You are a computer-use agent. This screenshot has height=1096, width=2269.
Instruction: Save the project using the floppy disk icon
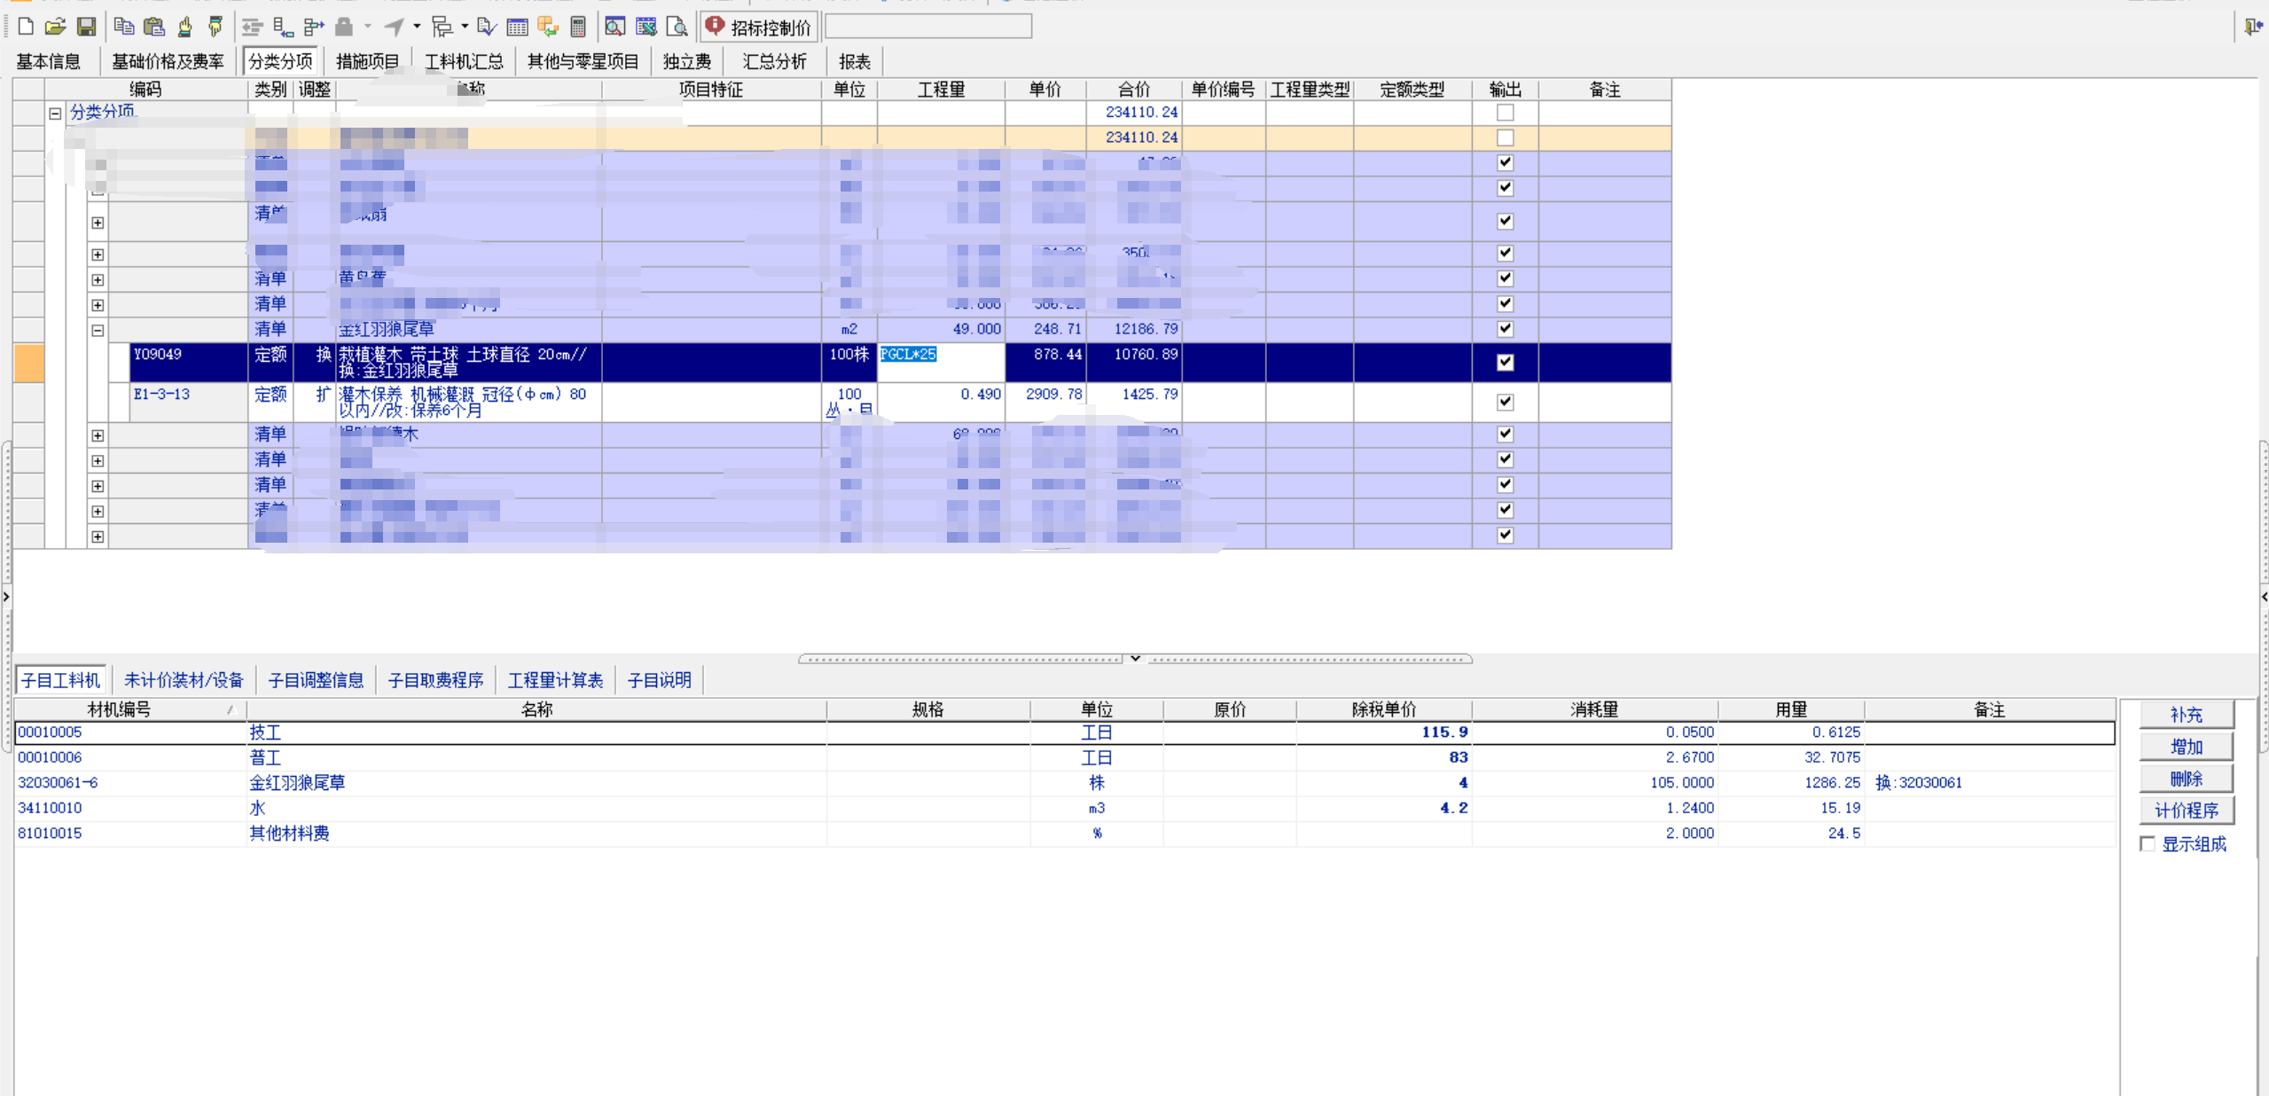86,27
